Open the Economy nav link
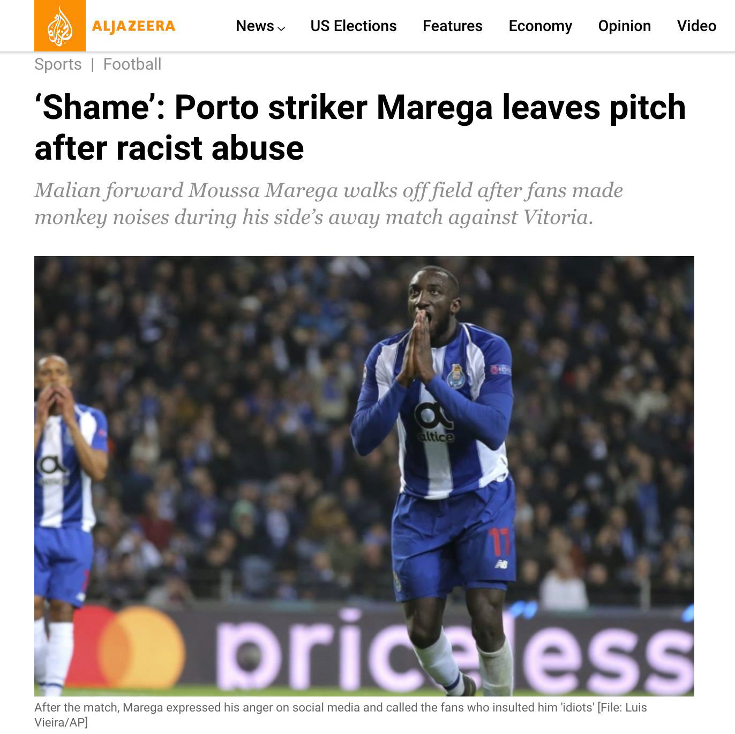The image size is (735, 734). [x=541, y=26]
